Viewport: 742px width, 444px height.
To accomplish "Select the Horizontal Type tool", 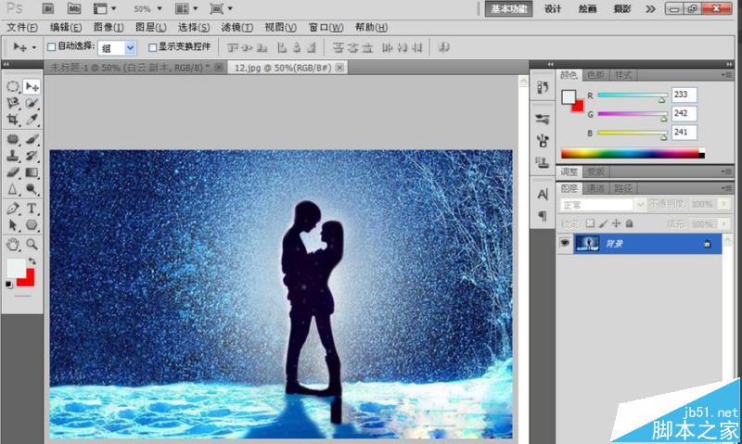I will [32, 208].
